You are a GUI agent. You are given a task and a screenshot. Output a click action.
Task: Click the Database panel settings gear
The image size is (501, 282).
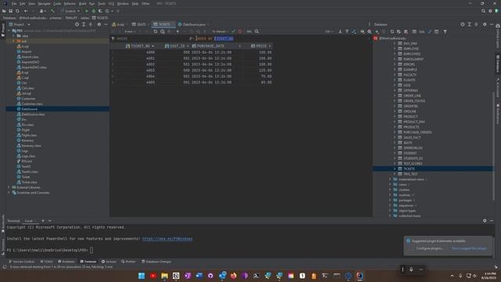click(485, 24)
